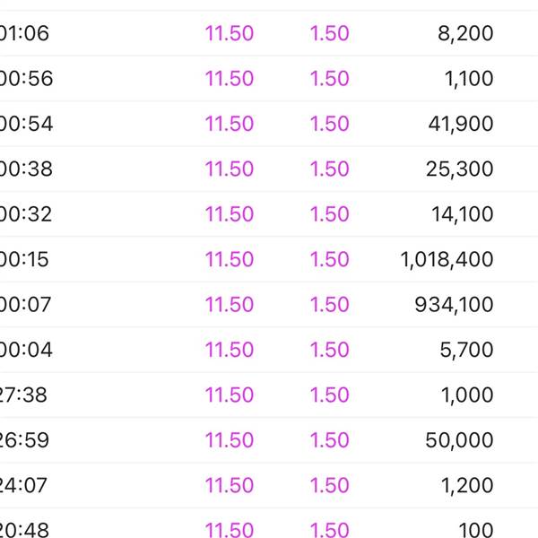Click the time ending in 26:59
Image resolution: width=538 pixels, height=538 pixels.
coord(26,440)
